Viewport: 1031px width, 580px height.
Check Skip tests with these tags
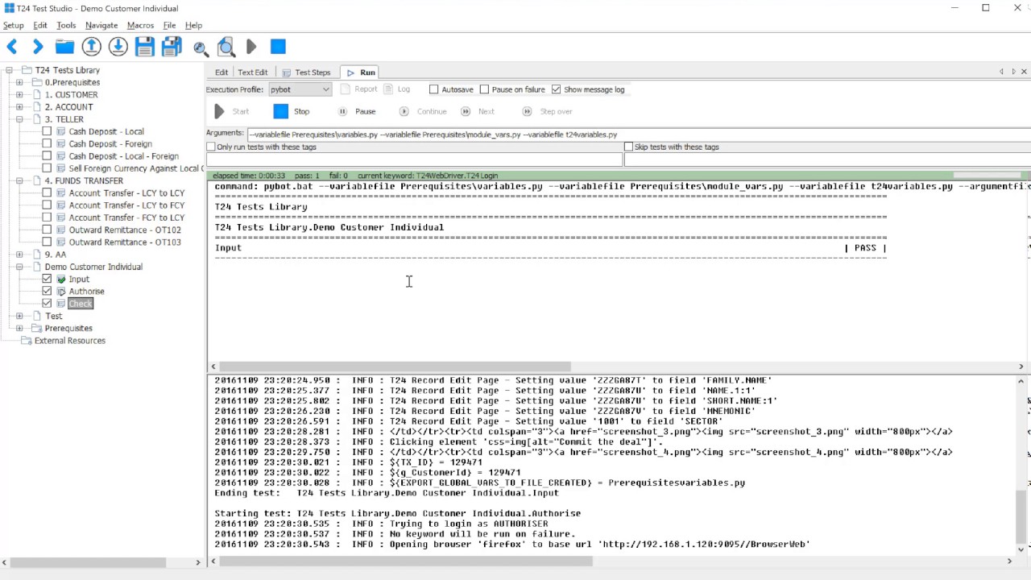[x=629, y=147]
